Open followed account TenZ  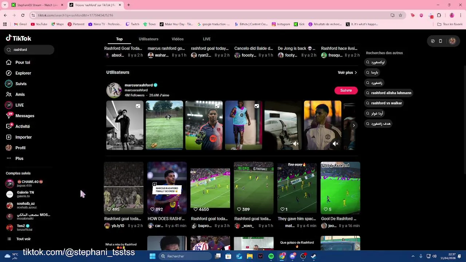pos(19,227)
